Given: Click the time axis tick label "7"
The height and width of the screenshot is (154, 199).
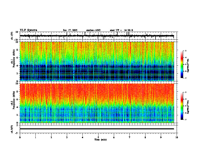Looking at the screenshot, I should (x=130, y=137).
